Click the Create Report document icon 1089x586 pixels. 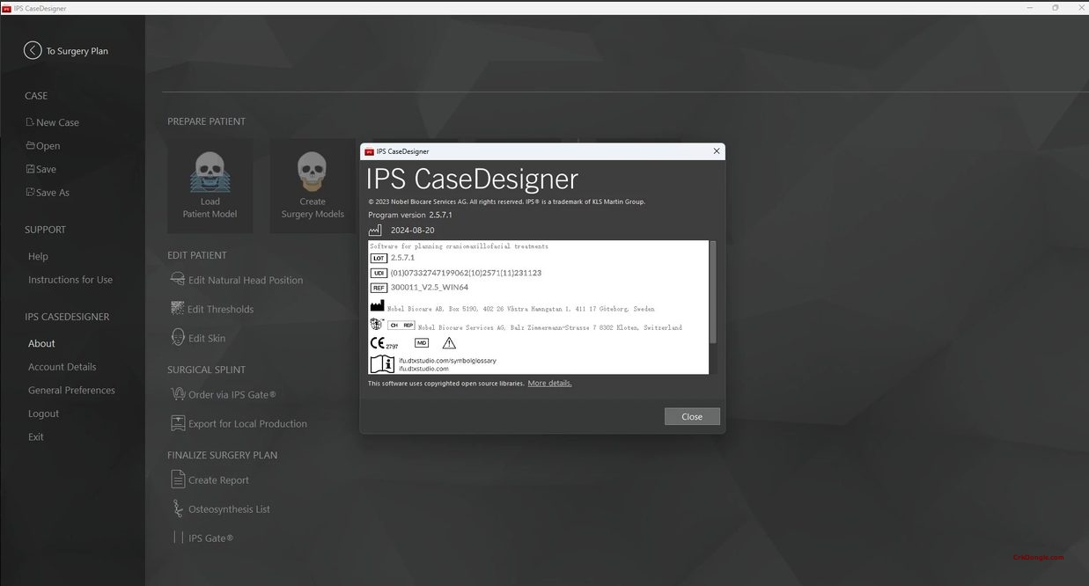[x=178, y=480]
